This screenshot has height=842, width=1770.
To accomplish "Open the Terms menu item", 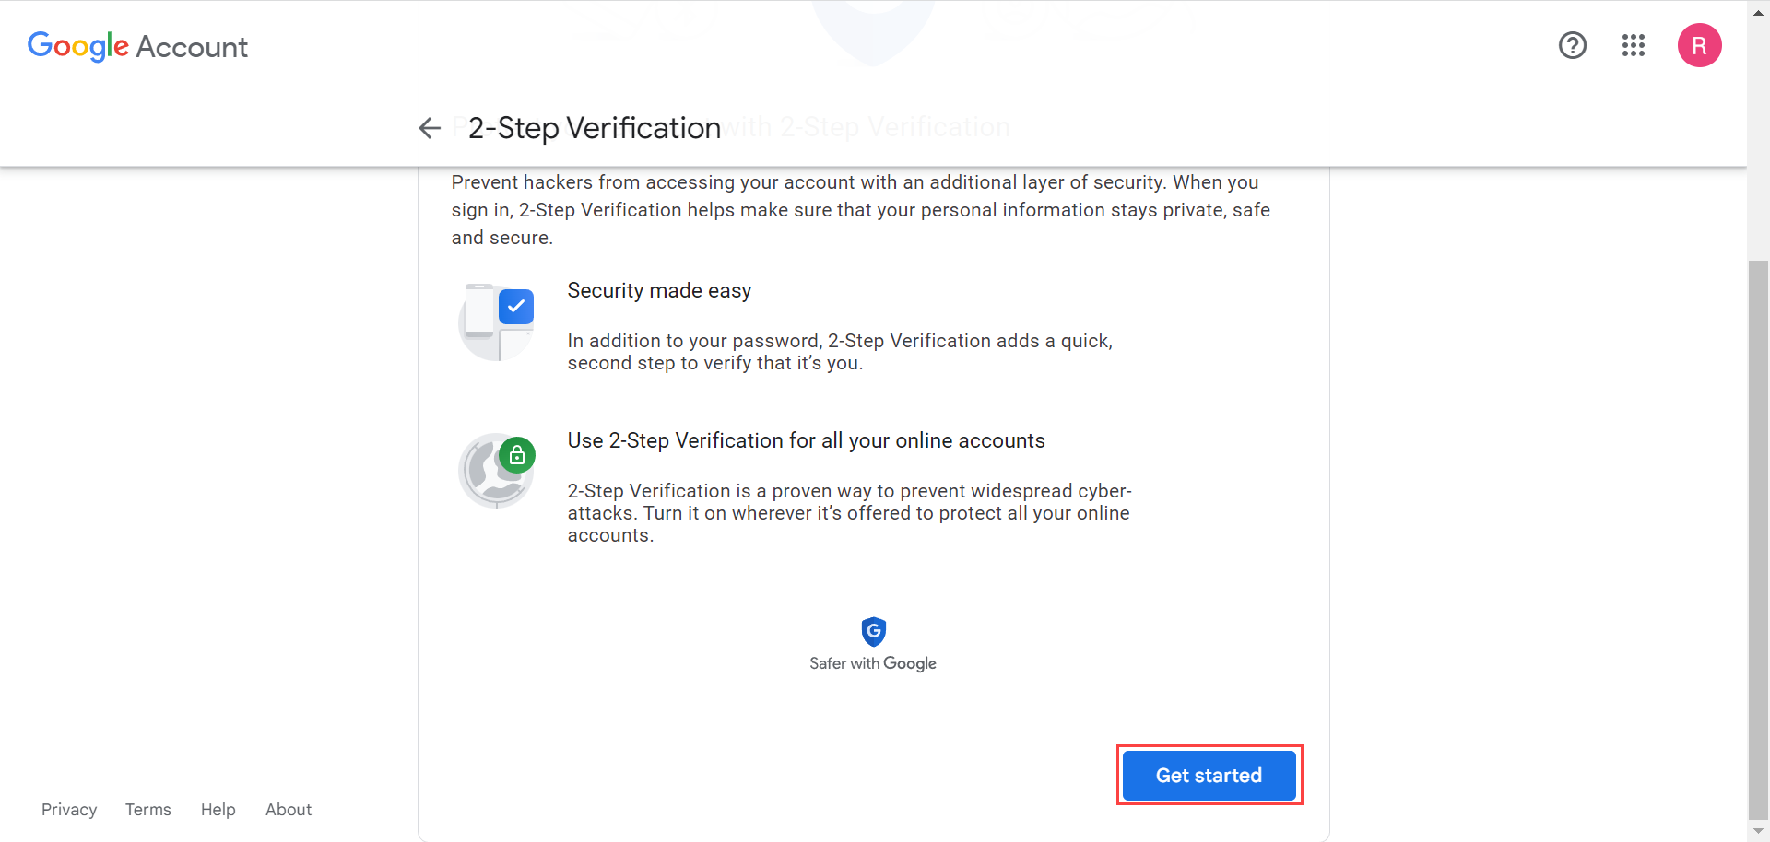I will [147, 810].
